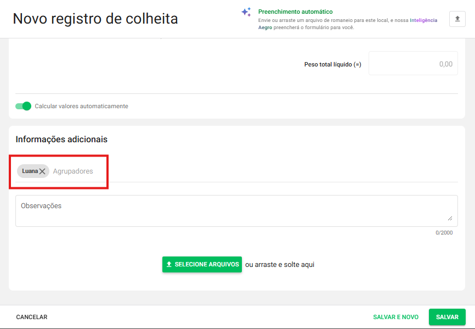Click the Informações adicionais section title
The image size is (475, 329).
61,140
